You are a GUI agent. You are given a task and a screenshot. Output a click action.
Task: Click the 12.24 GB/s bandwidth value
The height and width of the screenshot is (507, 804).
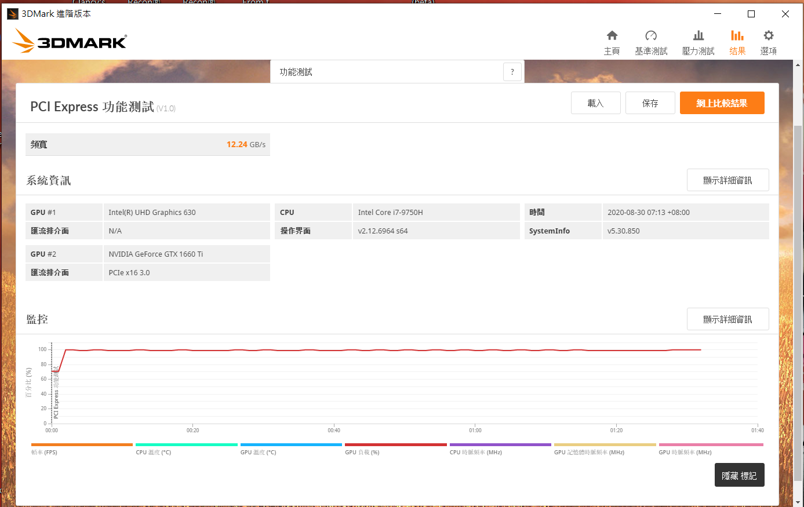tap(246, 144)
